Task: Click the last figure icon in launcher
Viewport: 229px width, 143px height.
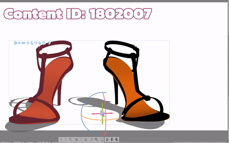Action: point(116,140)
